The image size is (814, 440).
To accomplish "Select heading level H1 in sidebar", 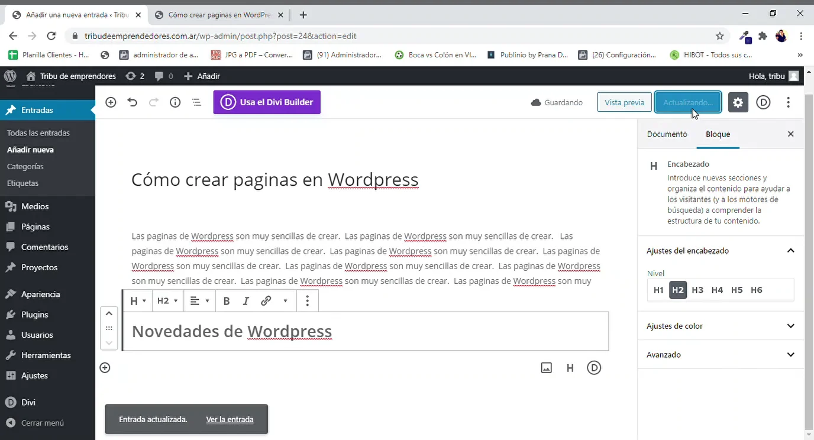I will tap(658, 290).
